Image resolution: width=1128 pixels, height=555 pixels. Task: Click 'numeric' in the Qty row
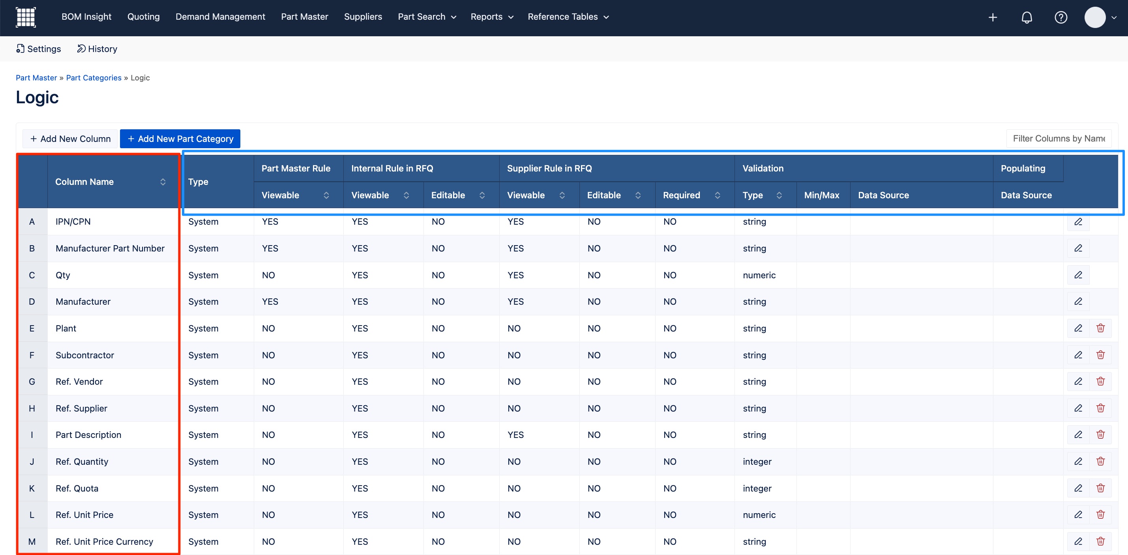click(759, 275)
